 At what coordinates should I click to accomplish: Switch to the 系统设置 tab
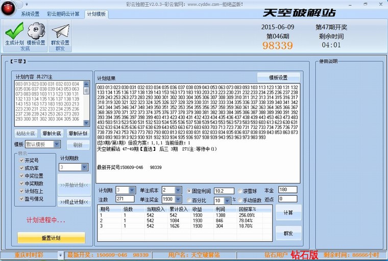(x=30, y=14)
